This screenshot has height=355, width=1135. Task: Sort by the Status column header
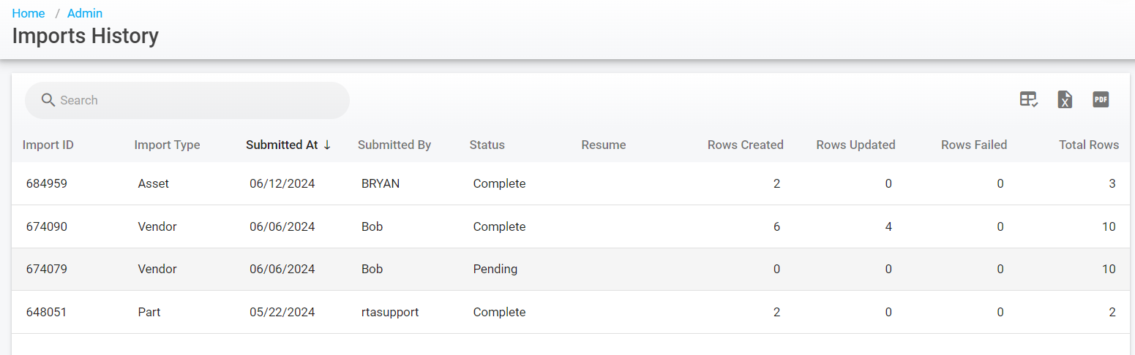click(x=487, y=145)
